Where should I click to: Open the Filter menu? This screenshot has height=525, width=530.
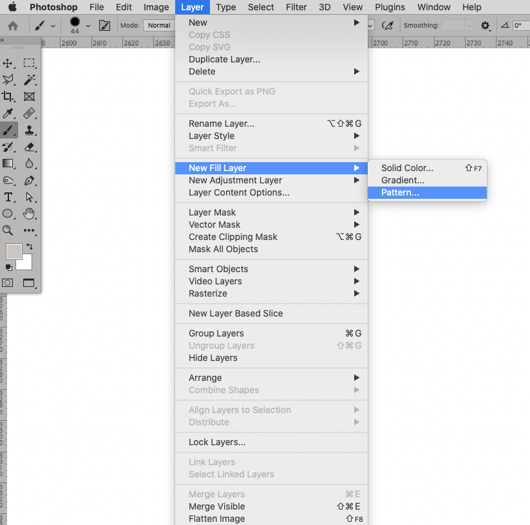pyautogui.click(x=296, y=7)
